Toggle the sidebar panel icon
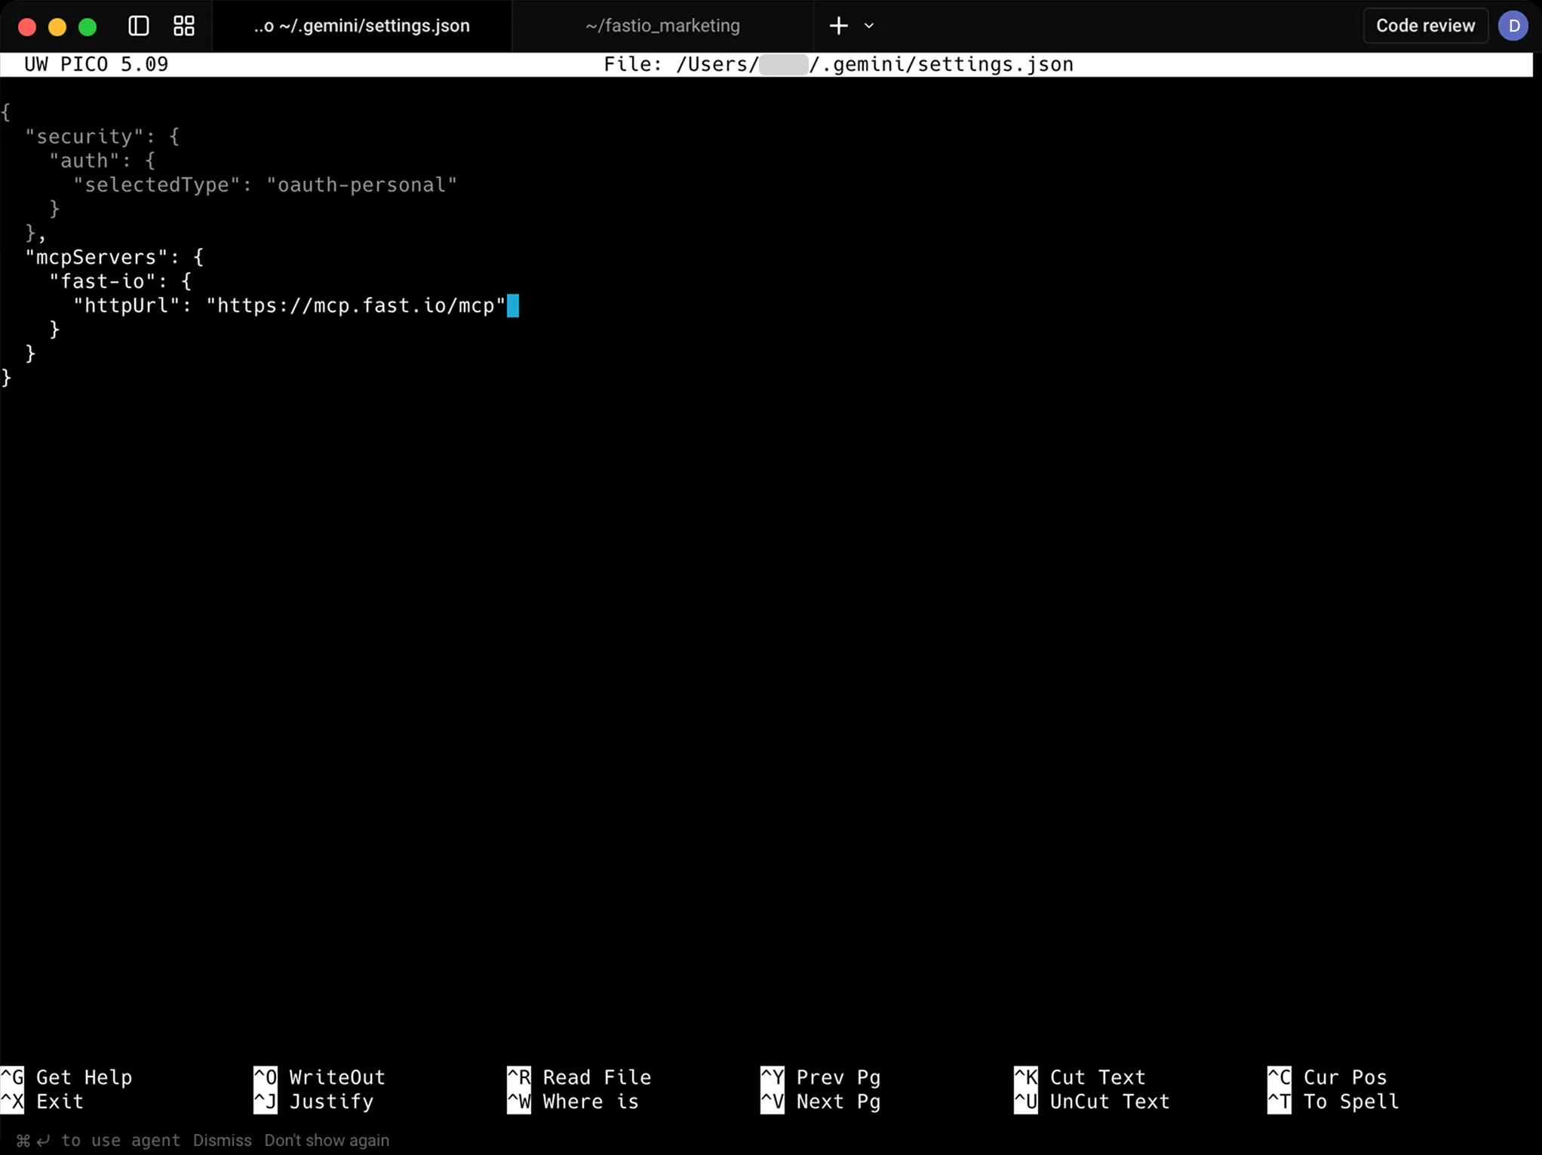Screen dimensions: 1542x1155 tap(137, 25)
